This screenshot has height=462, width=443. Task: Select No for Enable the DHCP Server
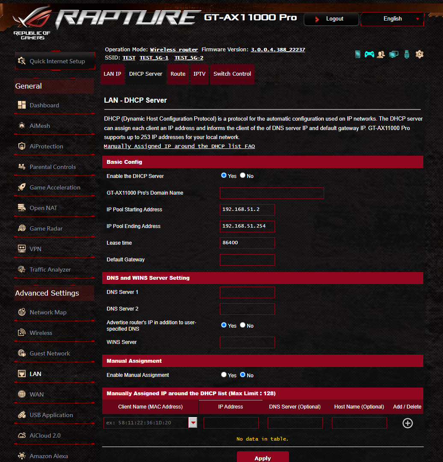pyautogui.click(x=243, y=176)
